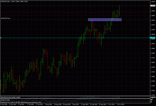Click the 21 Sep 2009 date label
The image size is (156, 106).
(x=94, y=104)
